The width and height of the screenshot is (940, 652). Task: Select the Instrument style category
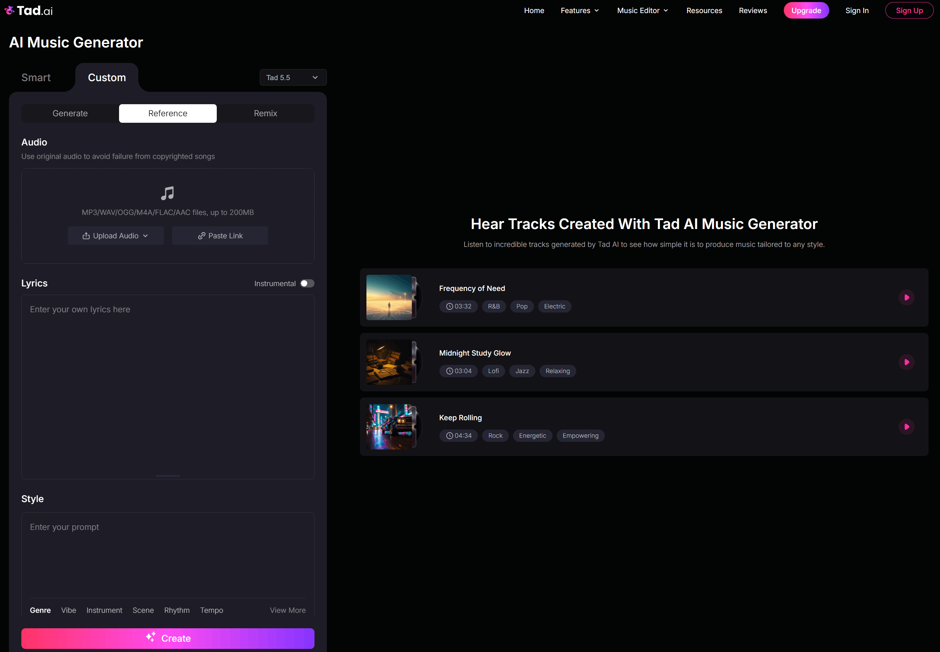104,610
